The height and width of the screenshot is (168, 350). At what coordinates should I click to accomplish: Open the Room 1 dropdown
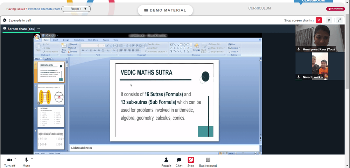[76, 9]
